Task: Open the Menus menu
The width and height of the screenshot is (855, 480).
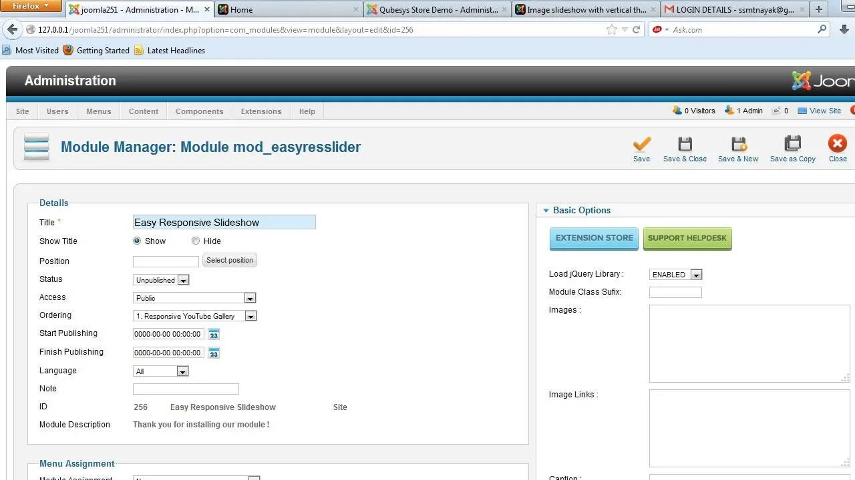Action: [x=99, y=111]
